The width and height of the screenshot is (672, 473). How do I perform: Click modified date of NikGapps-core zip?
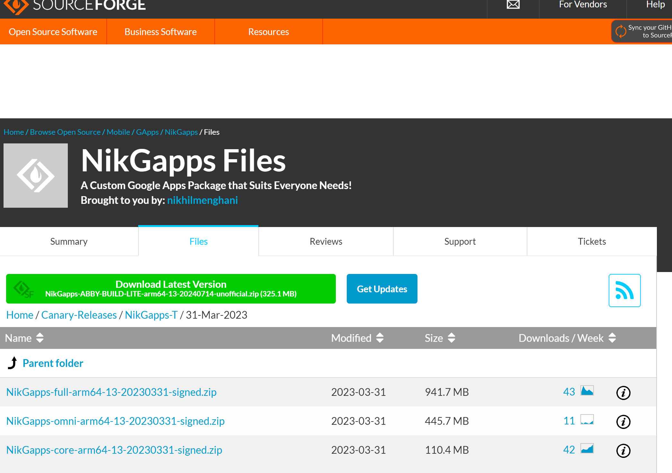(359, 450)
